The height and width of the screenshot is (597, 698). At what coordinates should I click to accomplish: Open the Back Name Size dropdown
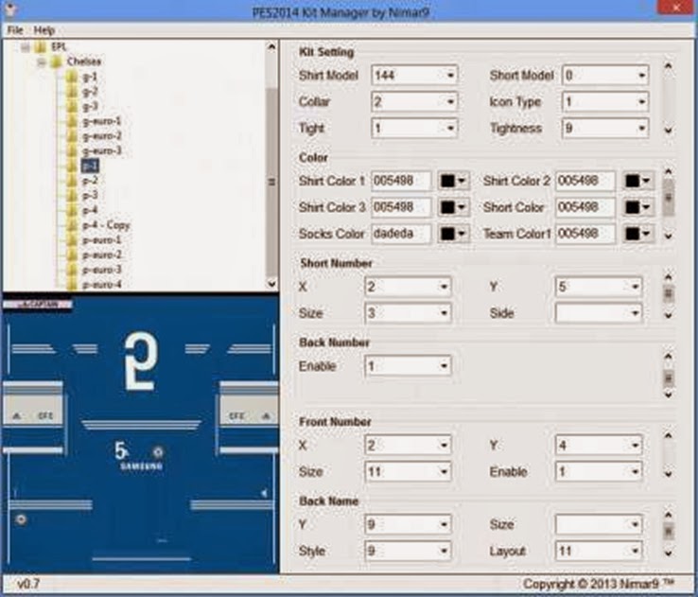[x=599, y=524]
